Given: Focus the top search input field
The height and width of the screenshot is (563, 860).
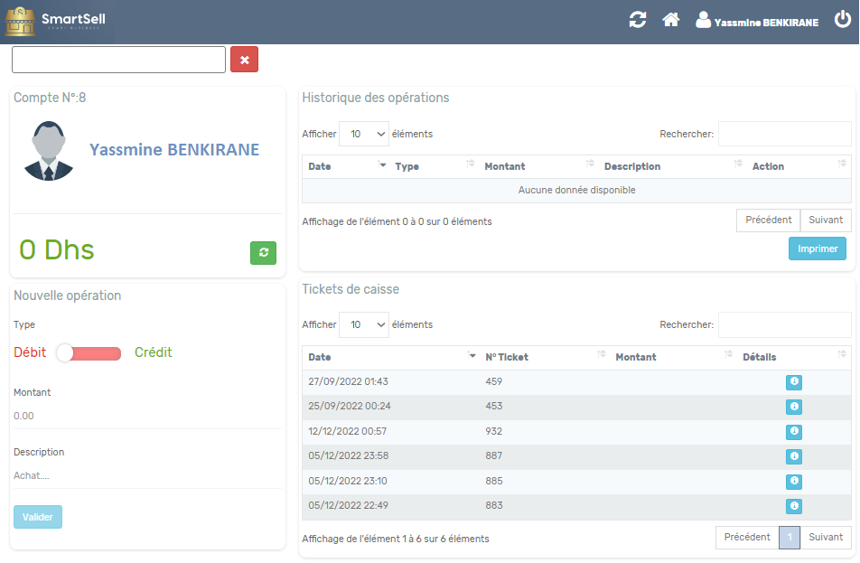Looking at the screenshot, I should (118, 60).
